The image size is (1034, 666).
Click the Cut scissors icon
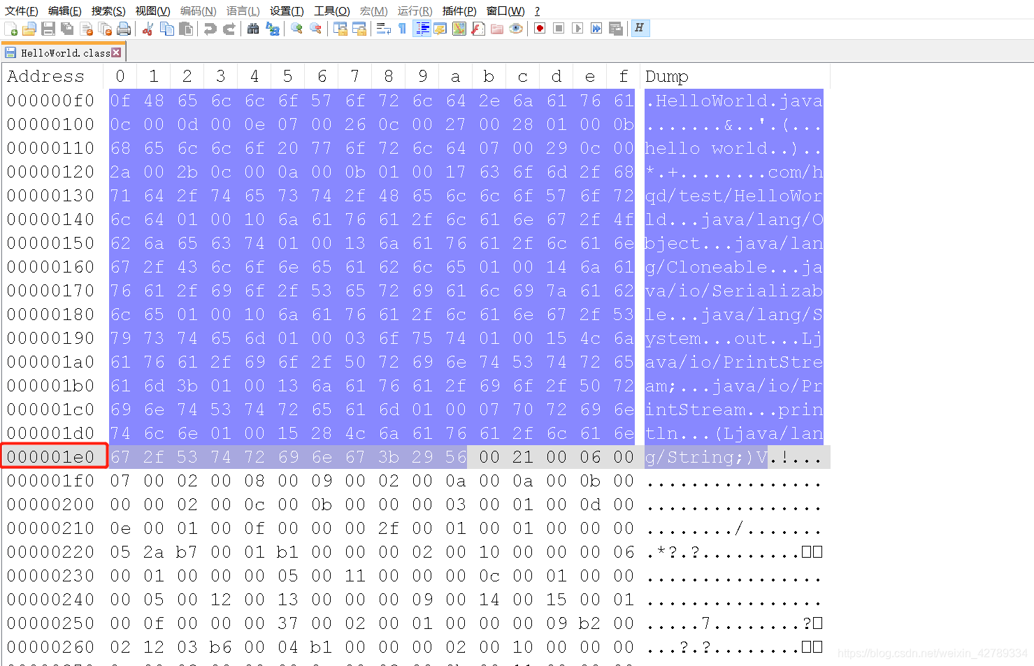(x=148, y=29)
